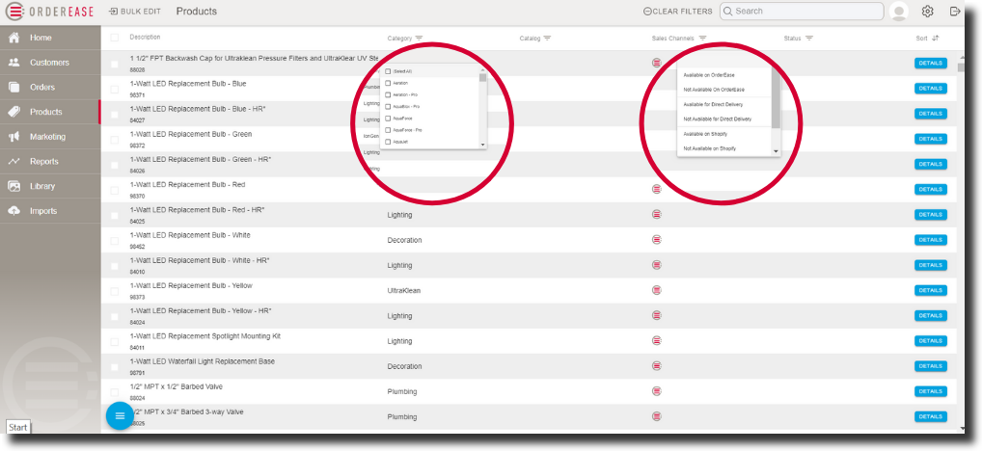Click the logout icon in header
Screen dimensions: 982x451
point(955,12)
